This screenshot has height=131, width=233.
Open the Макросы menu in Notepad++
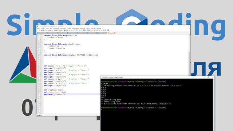[x=83, y=28]
